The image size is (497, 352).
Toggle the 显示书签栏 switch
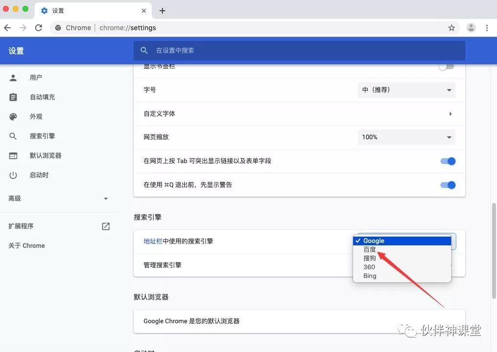pyautogui.click(x=447, y=66)
